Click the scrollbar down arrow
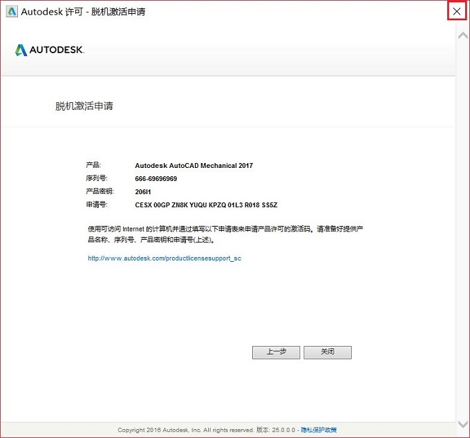The width and height of the screenshot is (470, 438). click(x=463, y=424)
